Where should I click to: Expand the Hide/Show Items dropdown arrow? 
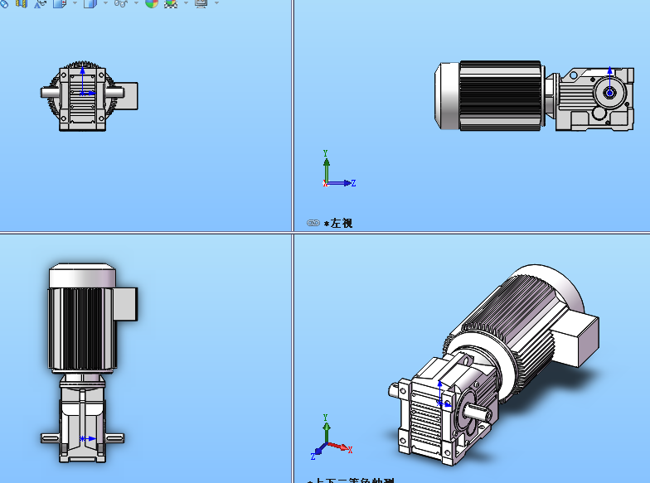tap(136, 3)
